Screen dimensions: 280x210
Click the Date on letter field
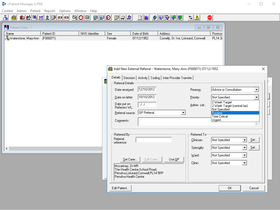[x=147, y=97]
